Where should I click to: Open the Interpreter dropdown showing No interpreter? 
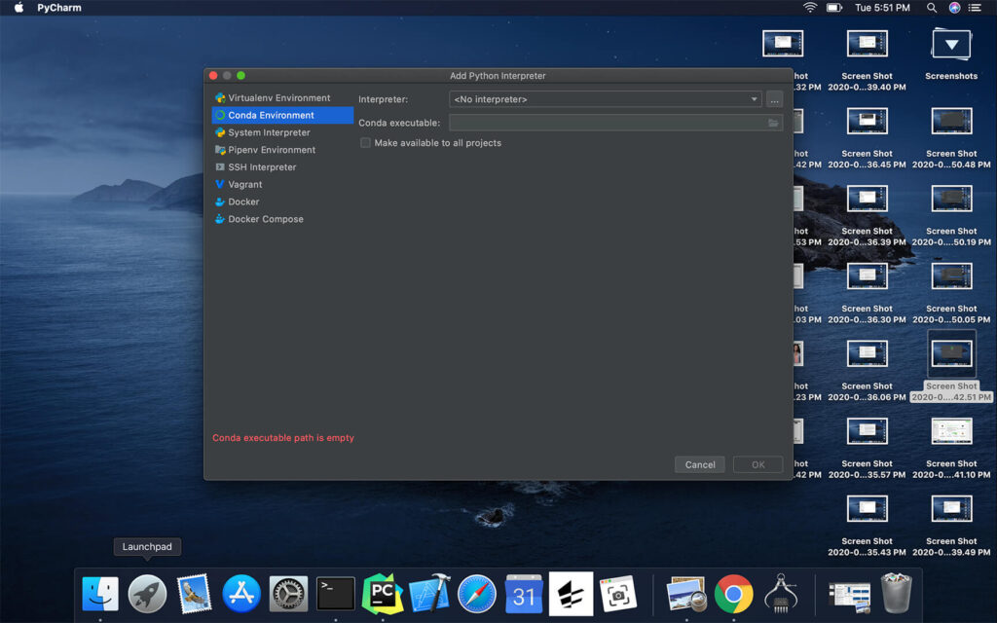tap(606, 99)
